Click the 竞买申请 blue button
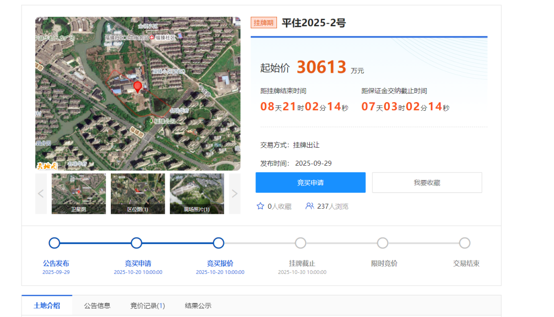The height and width of the screenshot is (317, 554). [x=310, y=183]
